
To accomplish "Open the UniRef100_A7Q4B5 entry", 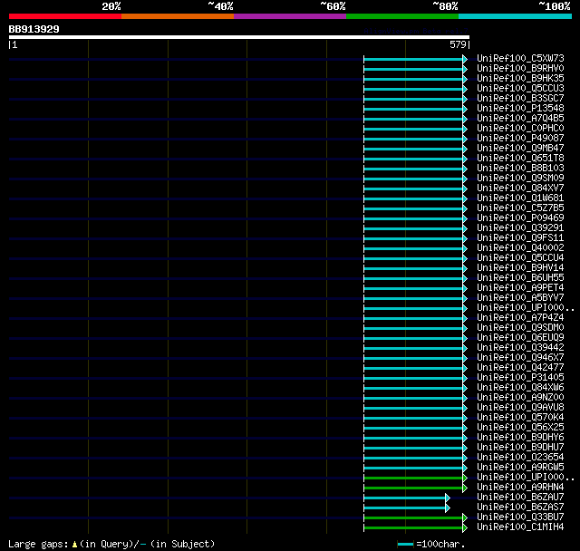I will pos(520,119).
